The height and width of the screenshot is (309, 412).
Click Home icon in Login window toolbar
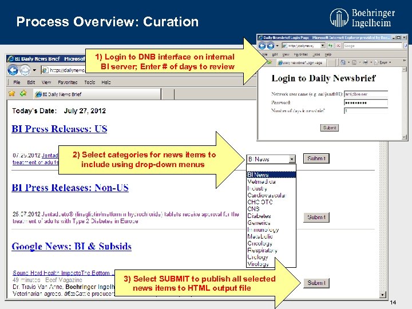point(343,62)
